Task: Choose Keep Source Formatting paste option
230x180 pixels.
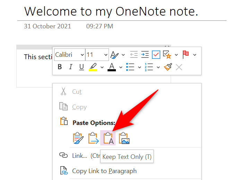Action: [x=78, y=138]
